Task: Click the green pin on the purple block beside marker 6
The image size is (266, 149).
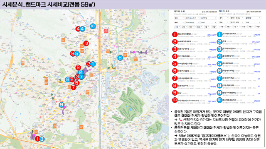Action: 141,52
